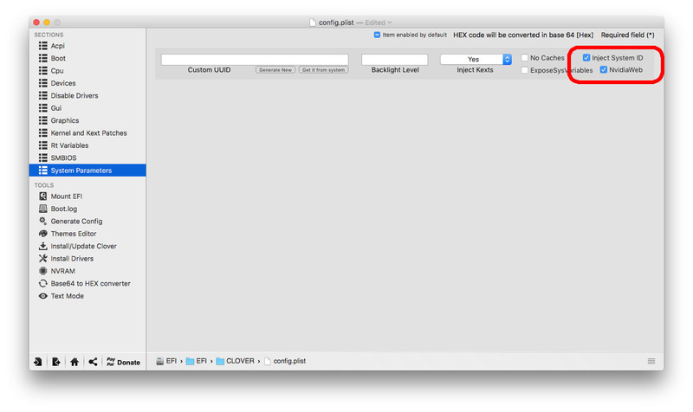Viewport: 693px width, 412px height.
Task: Click the Install Drivers tools icon
Action: (x=42, y=258)
